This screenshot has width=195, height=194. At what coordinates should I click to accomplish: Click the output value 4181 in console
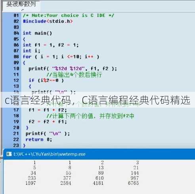(98, 183)
